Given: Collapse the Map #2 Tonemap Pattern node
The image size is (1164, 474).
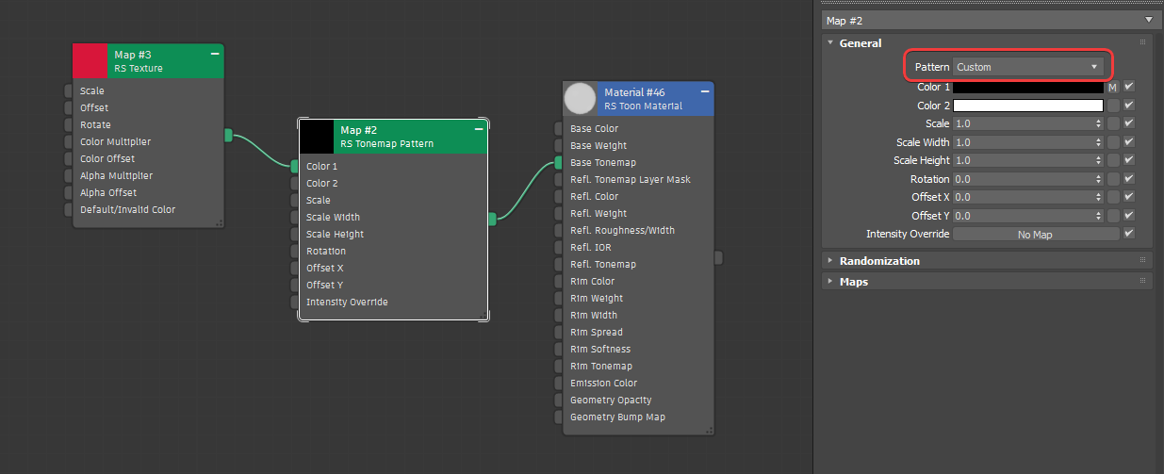Looking at the screenshot, I should tap(479, 129).
